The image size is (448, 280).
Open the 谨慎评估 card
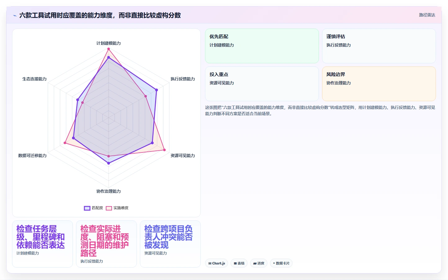[379, 46]
